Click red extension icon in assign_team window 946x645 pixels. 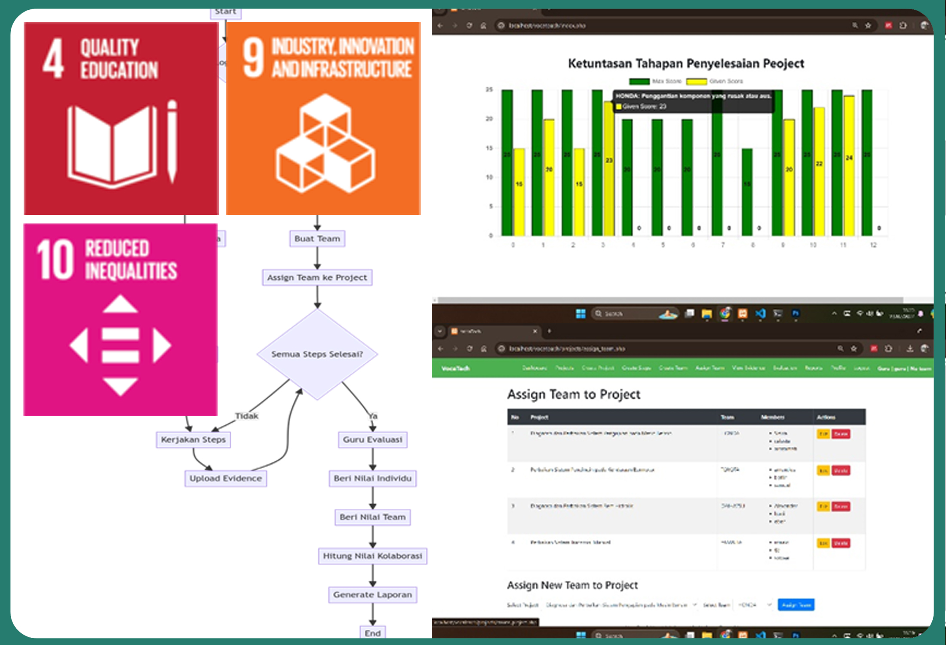coord(874,348)
